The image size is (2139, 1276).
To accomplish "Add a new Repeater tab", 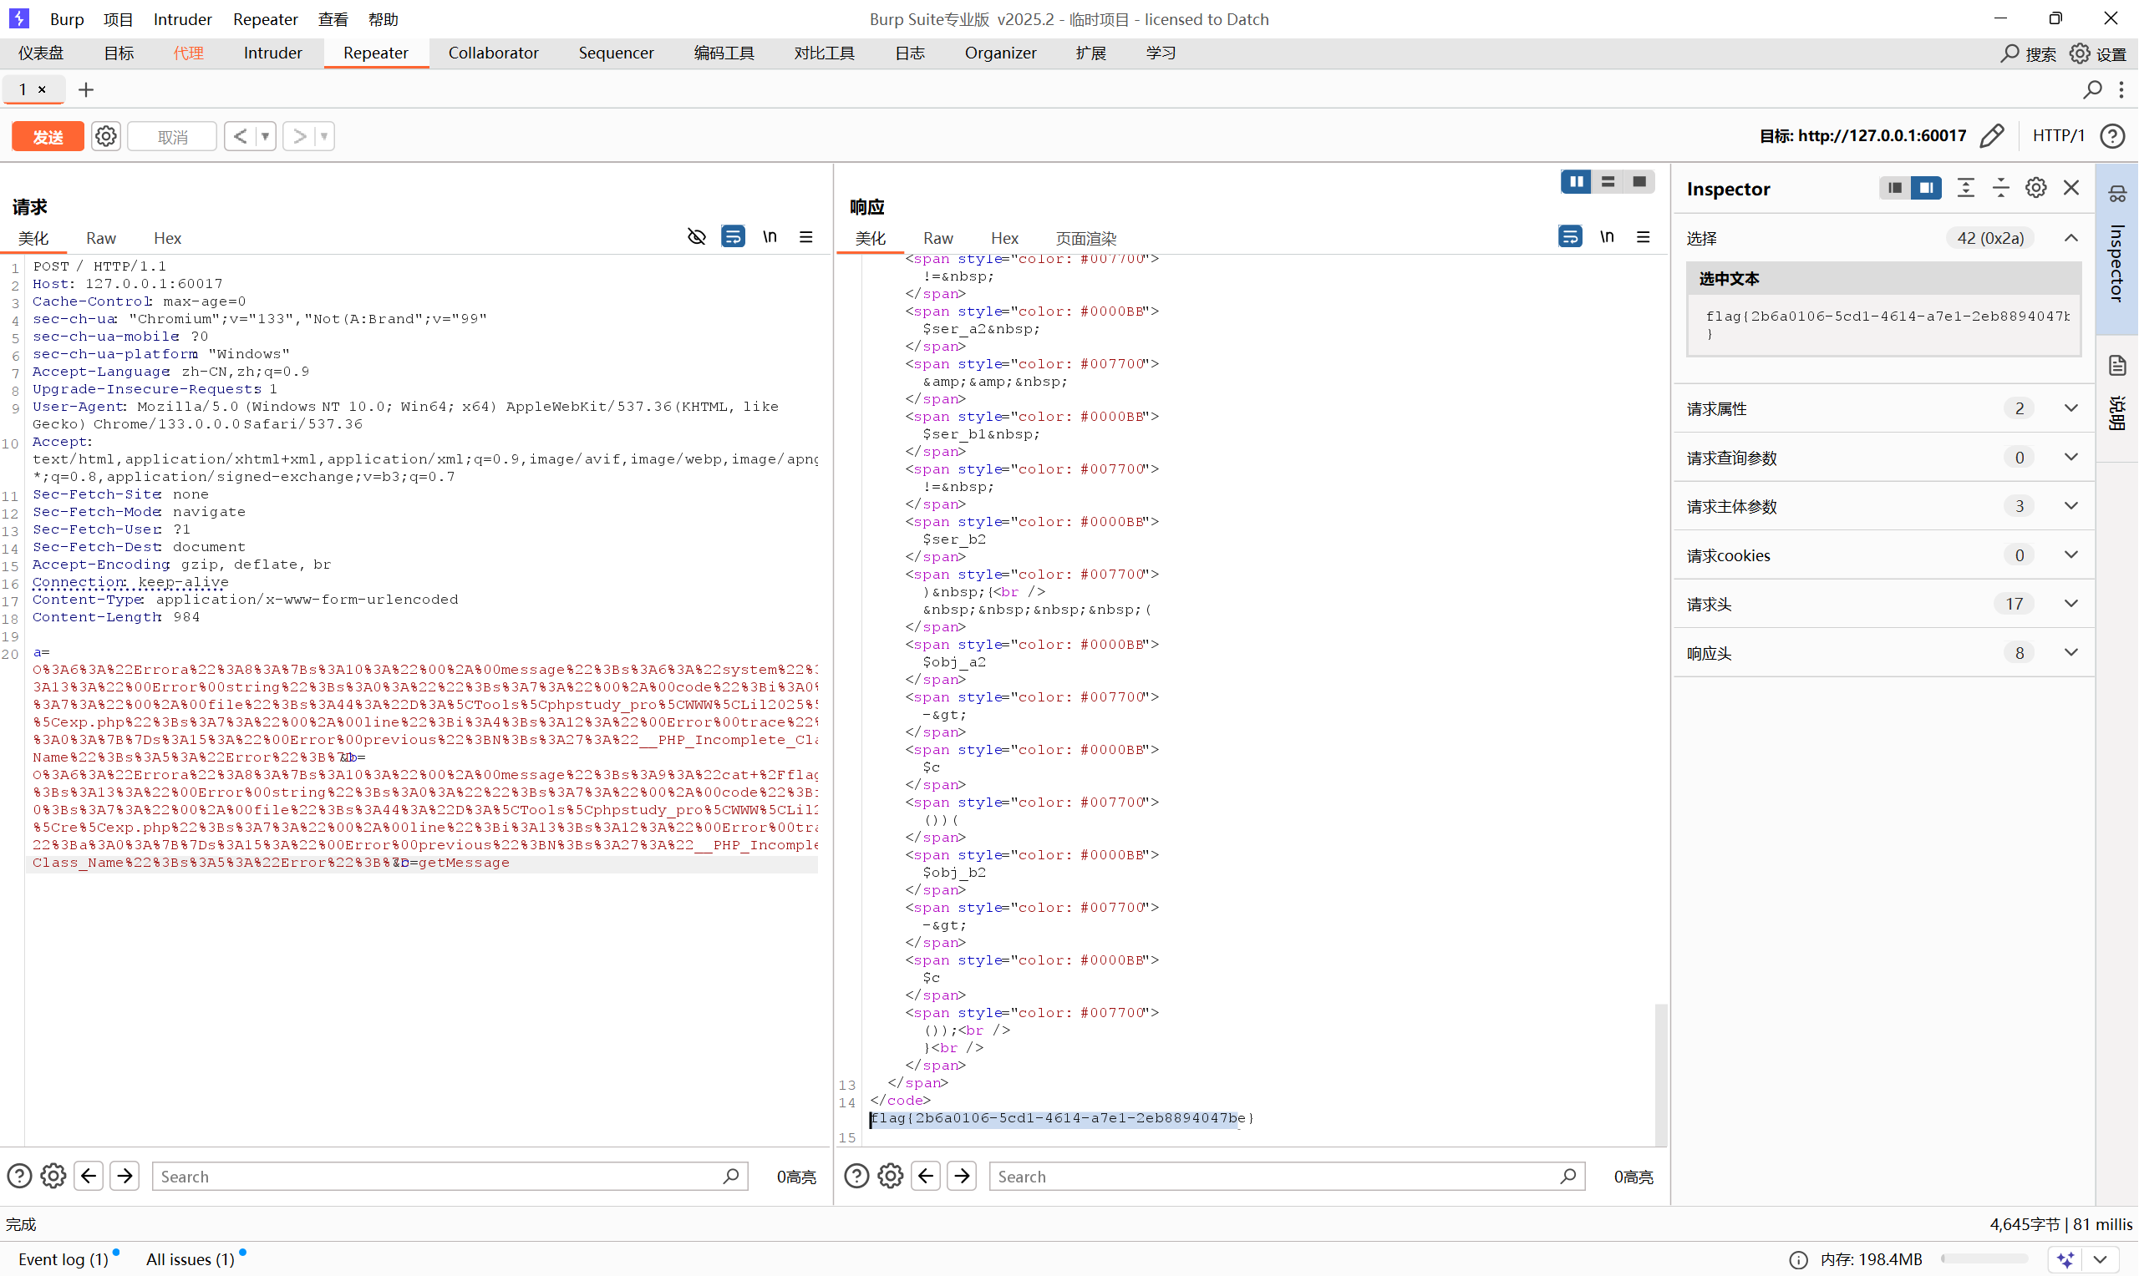I will point(86,89).
